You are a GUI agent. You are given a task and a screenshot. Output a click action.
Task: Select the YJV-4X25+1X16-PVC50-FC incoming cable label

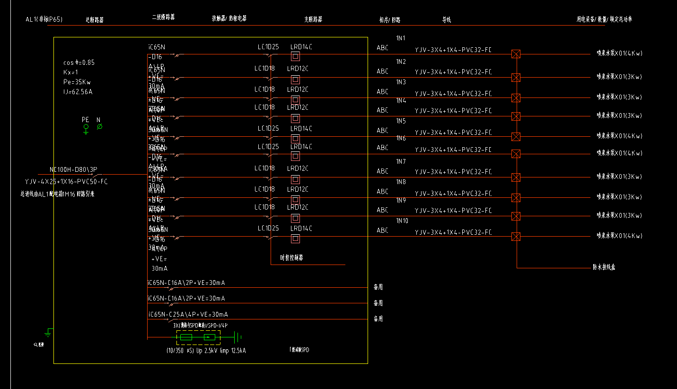click(x=66, y=182)
